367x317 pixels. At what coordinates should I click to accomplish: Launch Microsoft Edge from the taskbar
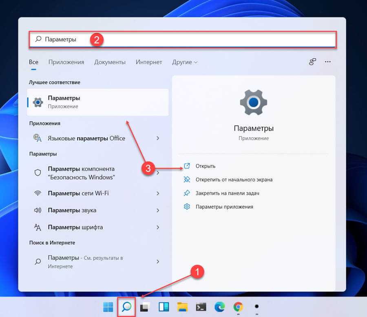point(219,307)
